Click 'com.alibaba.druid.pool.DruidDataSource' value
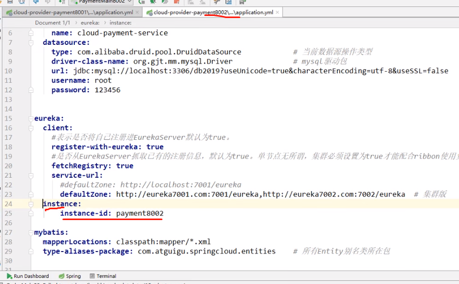The image size is (459, 284). pos(159,52)
